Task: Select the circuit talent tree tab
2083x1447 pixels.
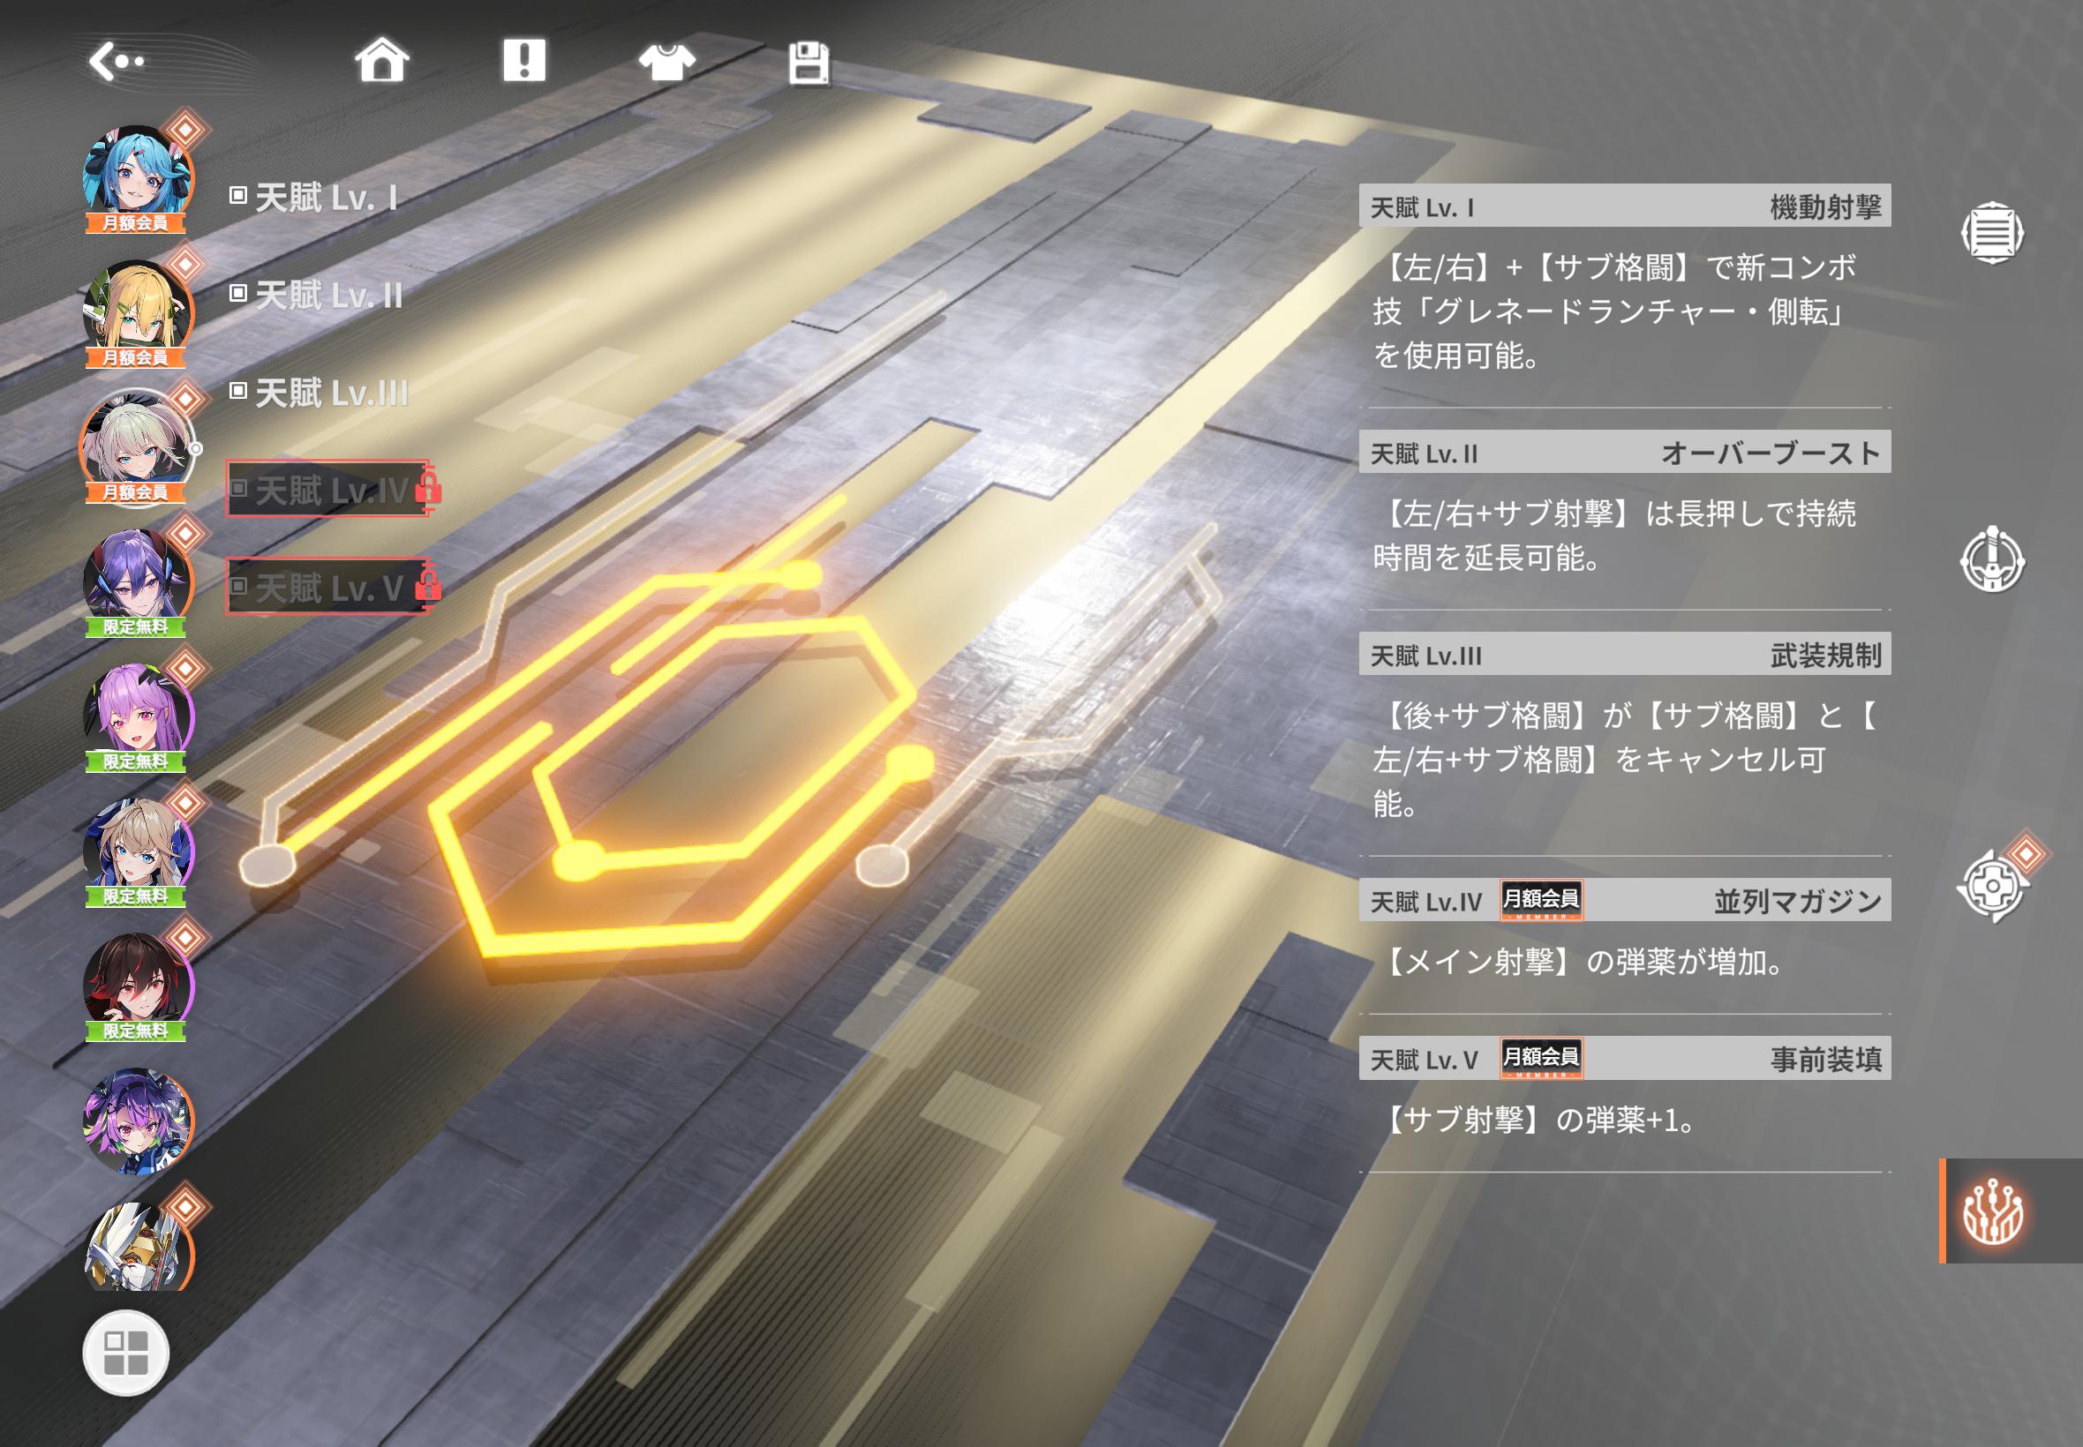Action: [1993, 1211]
